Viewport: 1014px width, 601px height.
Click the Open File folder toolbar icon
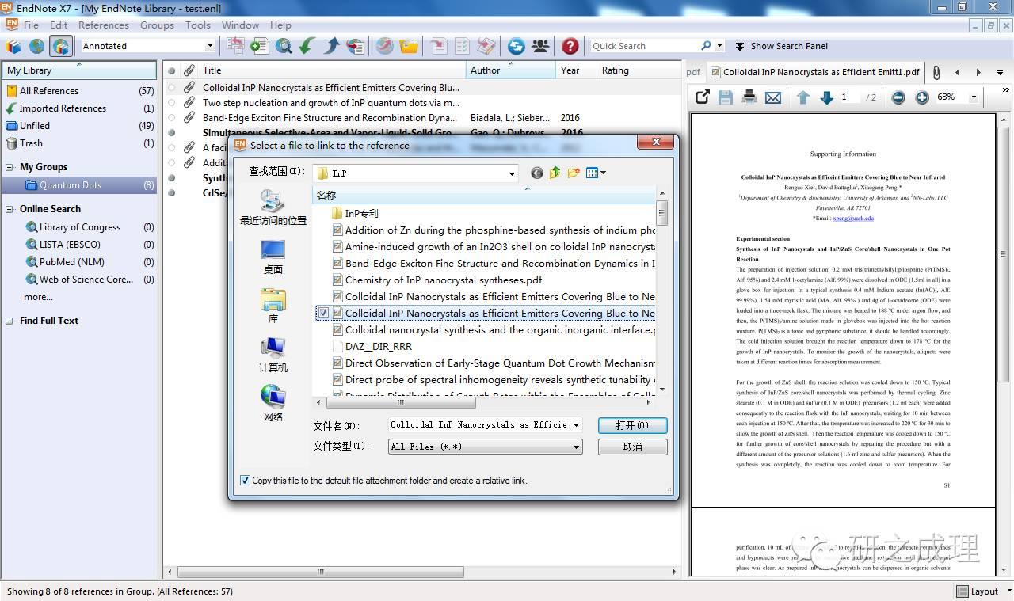(409, 46)
